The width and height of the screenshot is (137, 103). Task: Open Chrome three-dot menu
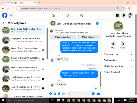tap(134, 9)
